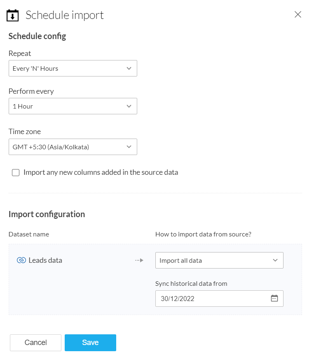Open the Repeat dropdown
The width and height of the screenshot is (314, 359).
pyautogui.click(x=73, y=69)
